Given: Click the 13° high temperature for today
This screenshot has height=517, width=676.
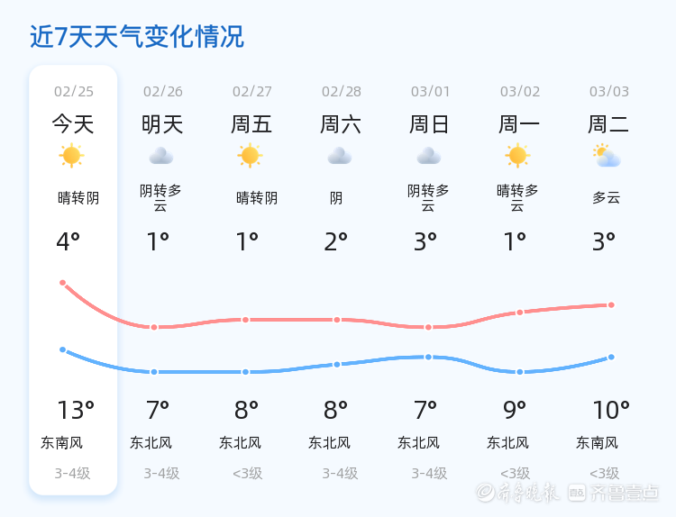Looking at the screenshot, I should (x=76, y=411).
